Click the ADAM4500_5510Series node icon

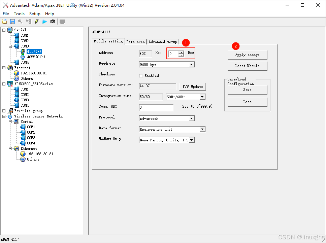10,84
